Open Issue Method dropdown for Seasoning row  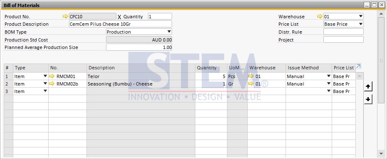[329, 83]
